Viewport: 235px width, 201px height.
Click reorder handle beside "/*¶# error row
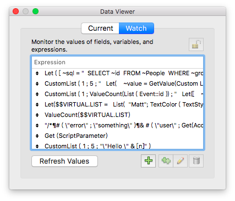[37, 126]
